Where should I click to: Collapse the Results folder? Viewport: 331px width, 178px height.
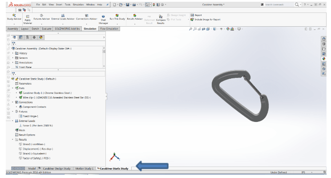(x=13, y=139)
